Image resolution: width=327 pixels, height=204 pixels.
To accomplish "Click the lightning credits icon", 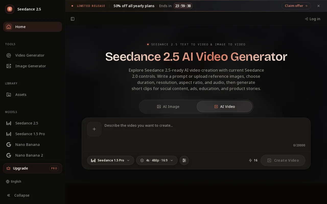I will click(x=250, y=160).
